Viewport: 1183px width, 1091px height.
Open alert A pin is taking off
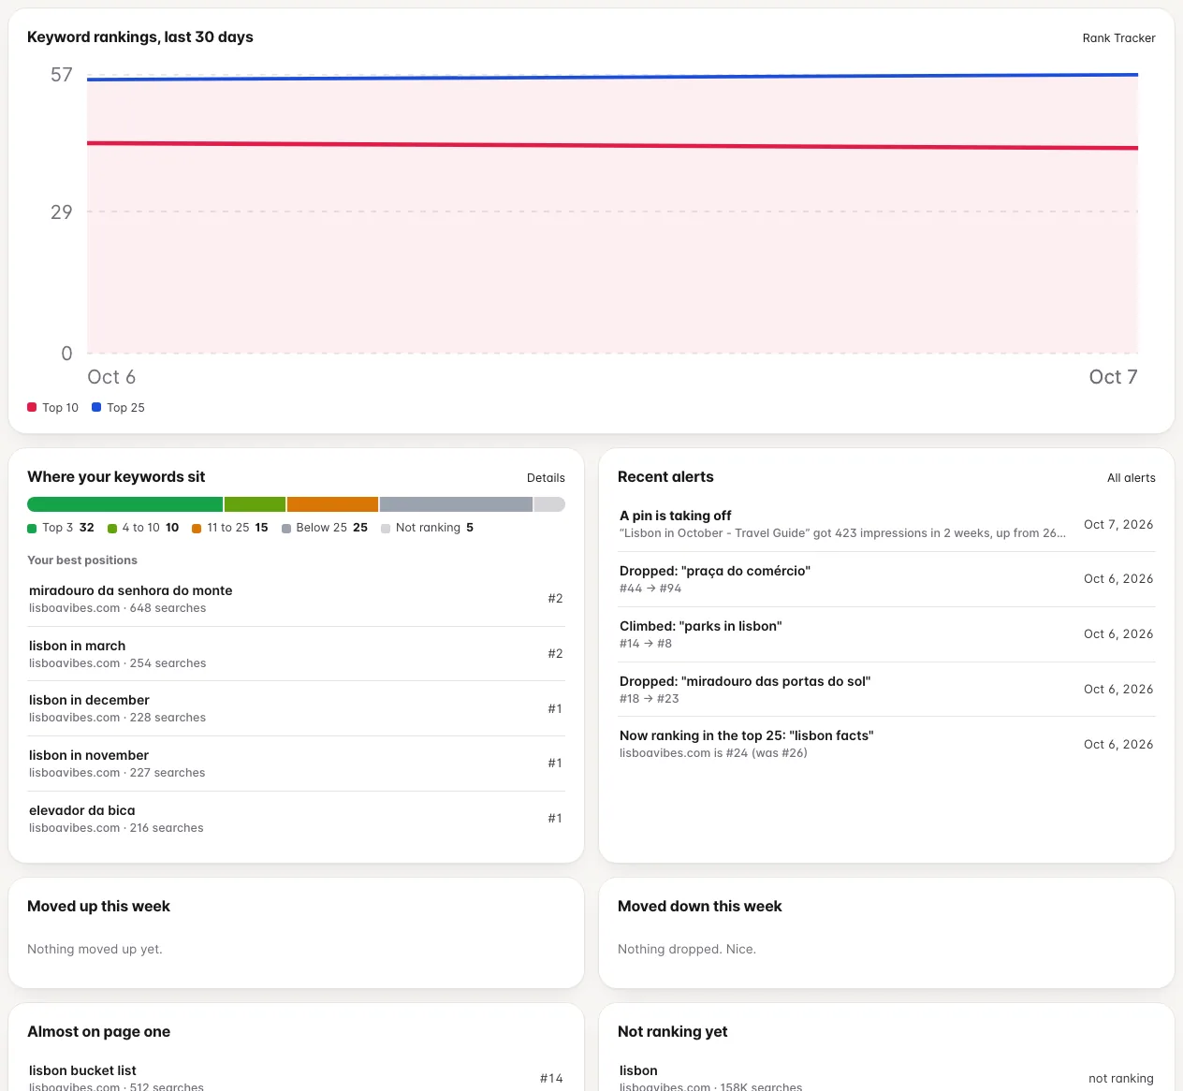(886, 524)
